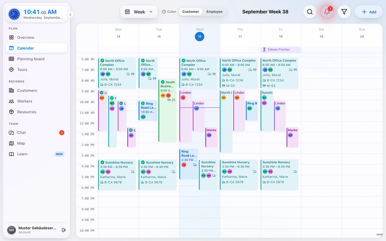Viewport: 386px width, 241px height.
Task: Open Tobias Fischer all-day entry on Friday
Action: coord(281,50)
